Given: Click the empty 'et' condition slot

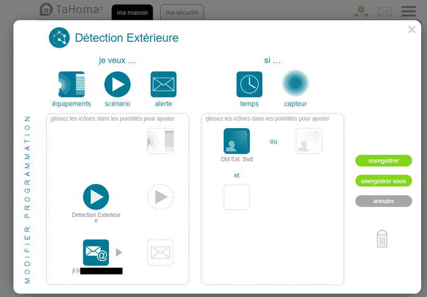Looking at the screenshot, I should coord(237,197).
